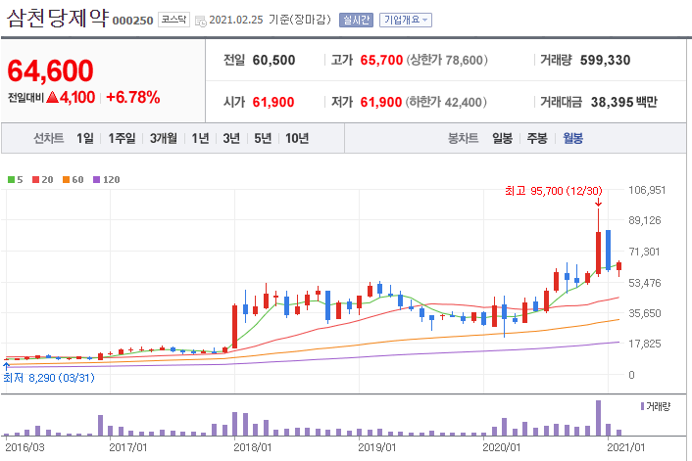Screen dimensions: 692x461
Task: Click the 최고 95,700 (12/30) annotation
Action: pyautogui.click(x=554, y=191)
